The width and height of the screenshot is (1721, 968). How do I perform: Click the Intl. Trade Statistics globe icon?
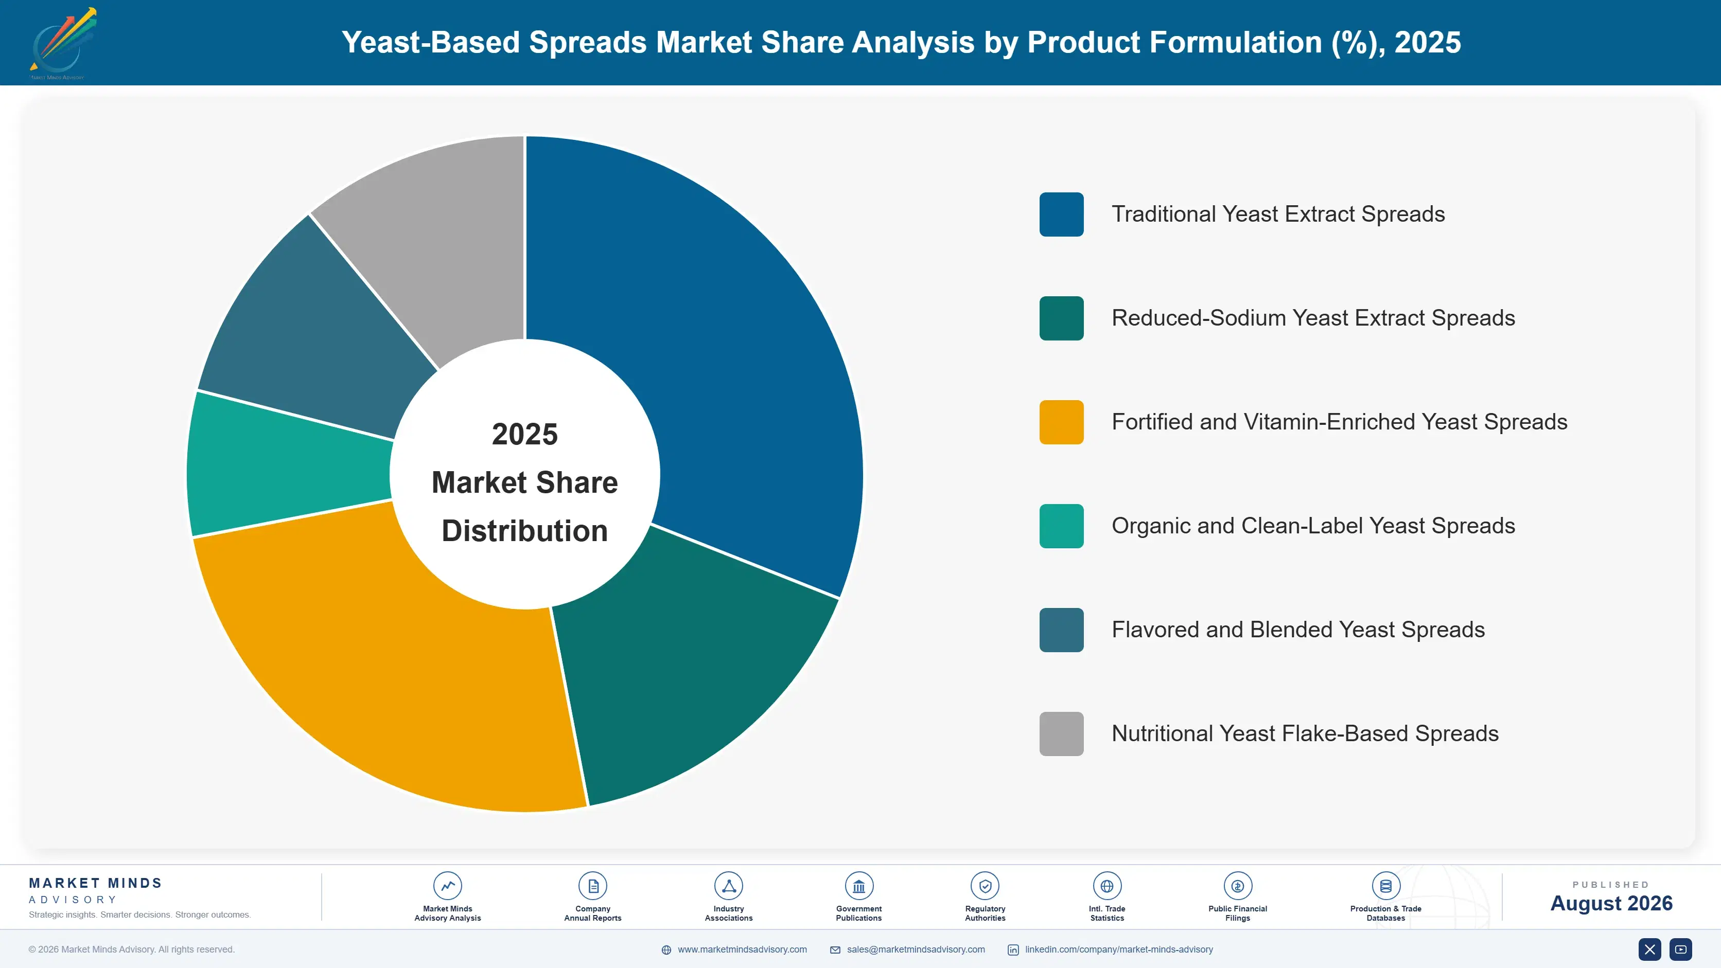[x=1107, y=886]
